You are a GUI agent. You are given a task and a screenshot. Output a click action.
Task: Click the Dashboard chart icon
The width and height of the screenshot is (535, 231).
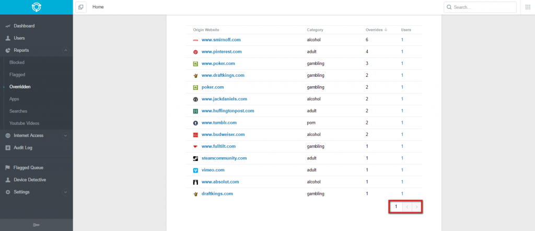(8, 26)
